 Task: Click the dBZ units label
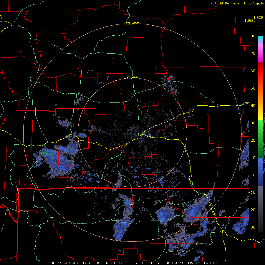click(250, 20)
